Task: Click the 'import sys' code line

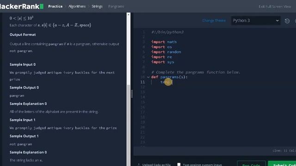Action: click(x=162, y=62)
